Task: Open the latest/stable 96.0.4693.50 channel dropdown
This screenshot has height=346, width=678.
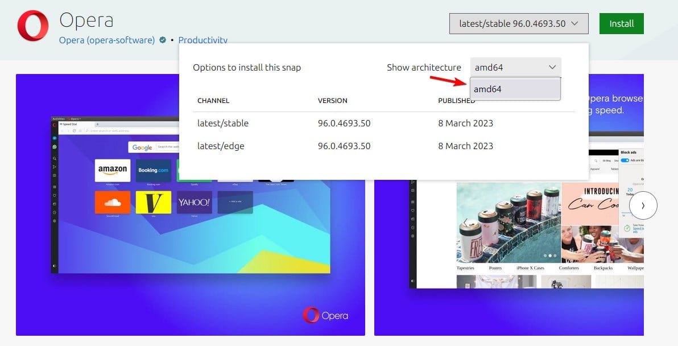Action: [519, 24]
